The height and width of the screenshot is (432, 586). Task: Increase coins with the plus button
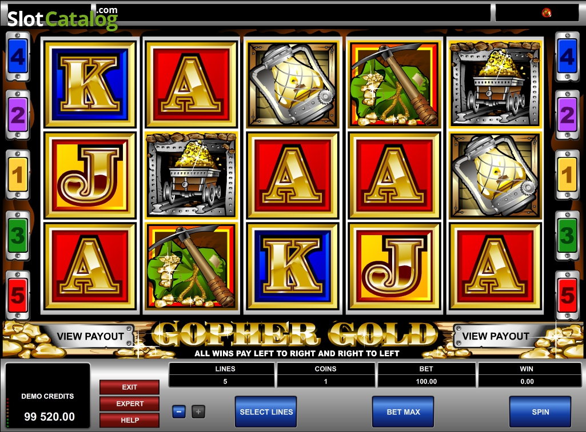(x=198, y=412)
